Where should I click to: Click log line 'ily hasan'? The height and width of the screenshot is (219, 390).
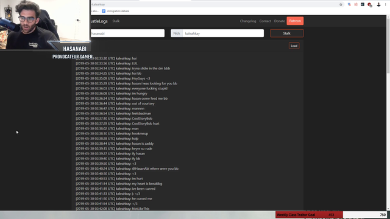click(110, 153)
